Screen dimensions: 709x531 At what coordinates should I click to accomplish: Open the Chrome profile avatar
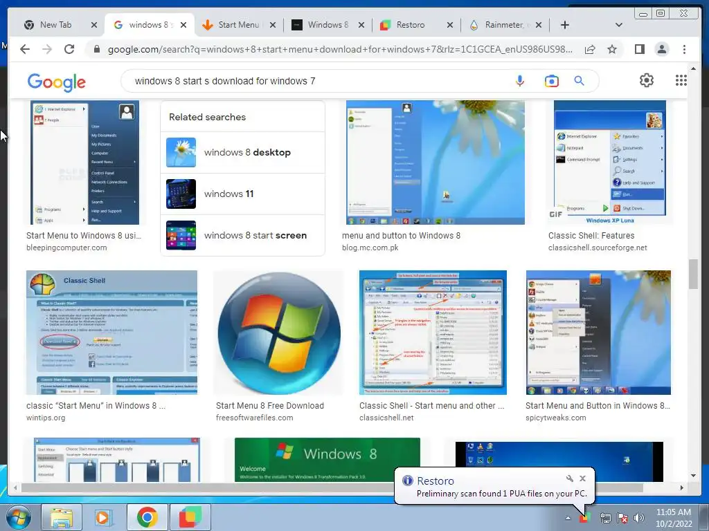[x=661, y=49]
